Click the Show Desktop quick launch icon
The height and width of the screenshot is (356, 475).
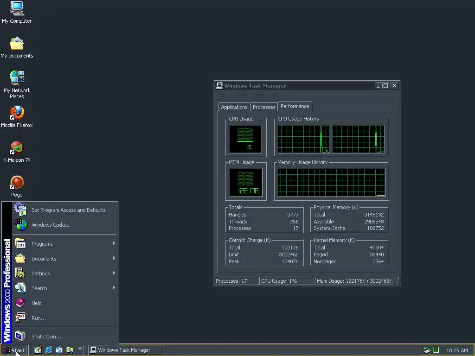[38, 350]
